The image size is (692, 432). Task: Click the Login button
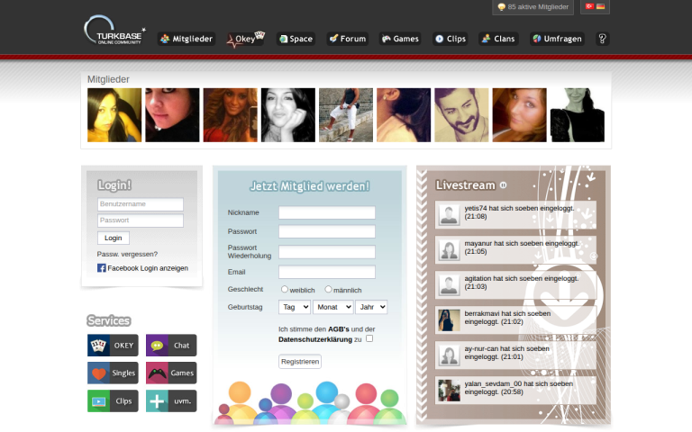[114, 238]
